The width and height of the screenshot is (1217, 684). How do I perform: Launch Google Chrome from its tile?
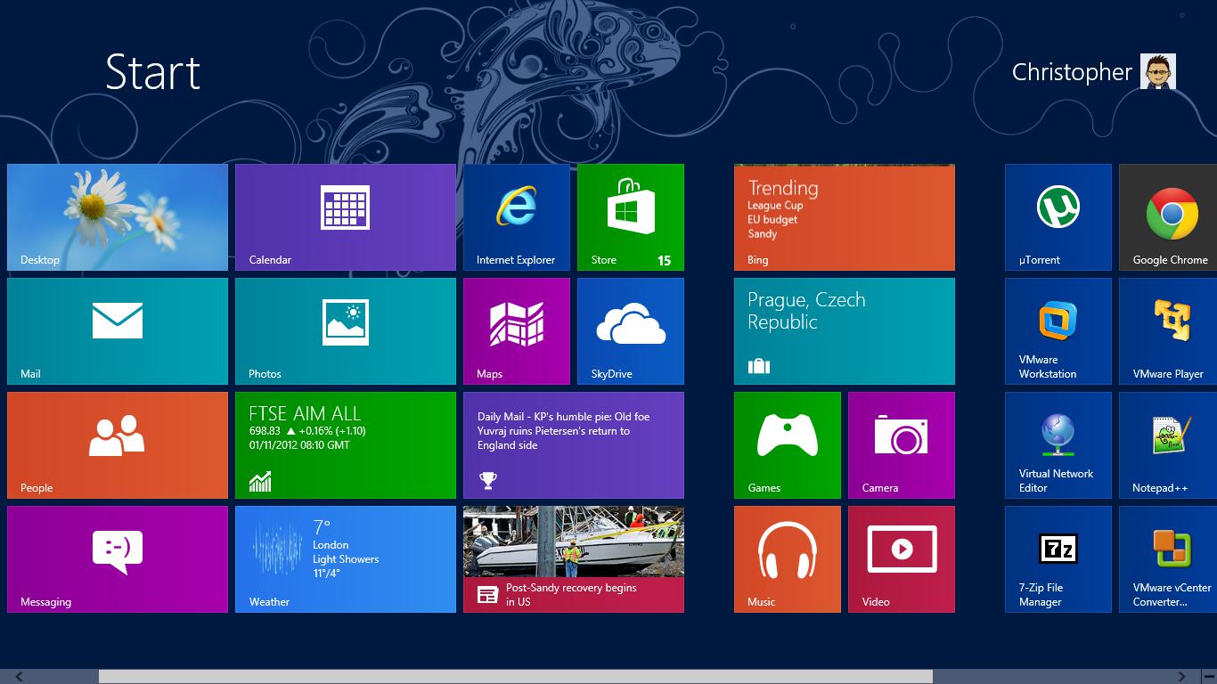point(1168,217)
